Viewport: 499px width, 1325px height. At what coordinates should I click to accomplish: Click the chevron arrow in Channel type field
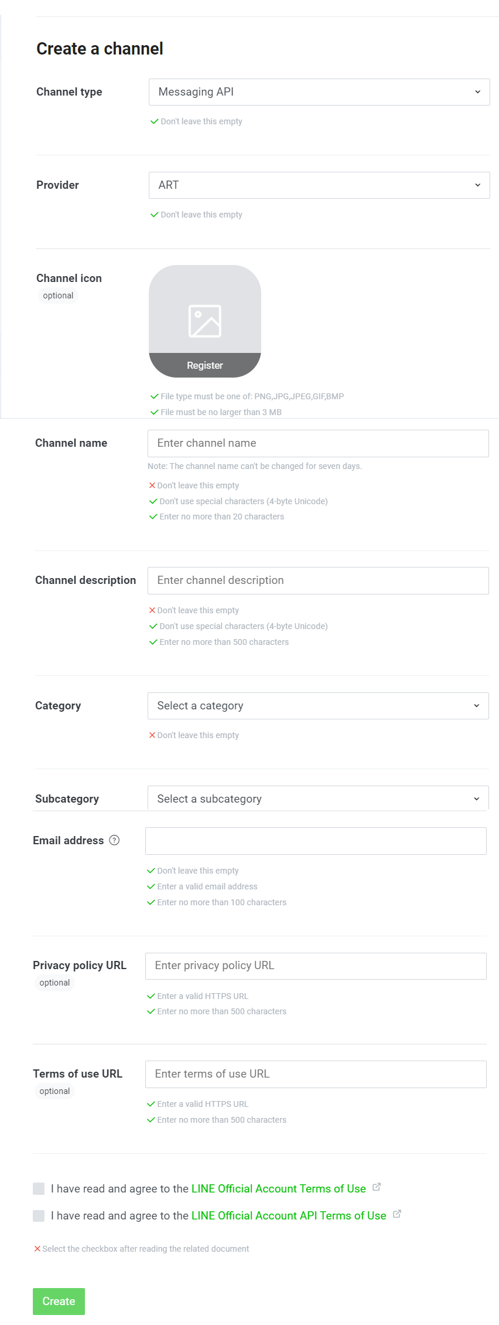tap(477, 92)
